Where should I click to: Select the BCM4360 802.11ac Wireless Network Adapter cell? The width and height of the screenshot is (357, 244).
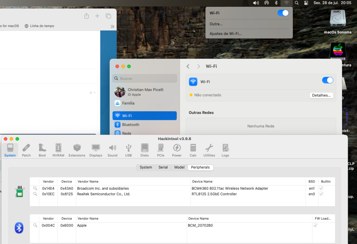click(x=230, y=188)
